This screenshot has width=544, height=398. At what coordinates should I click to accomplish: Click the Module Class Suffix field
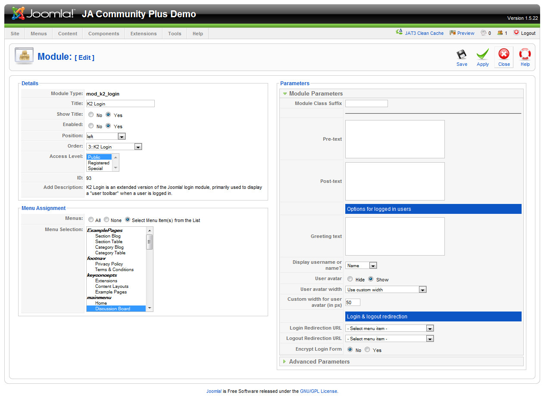click(x=366, y=104)
